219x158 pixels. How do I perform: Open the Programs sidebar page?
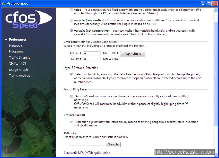point(16,51)
